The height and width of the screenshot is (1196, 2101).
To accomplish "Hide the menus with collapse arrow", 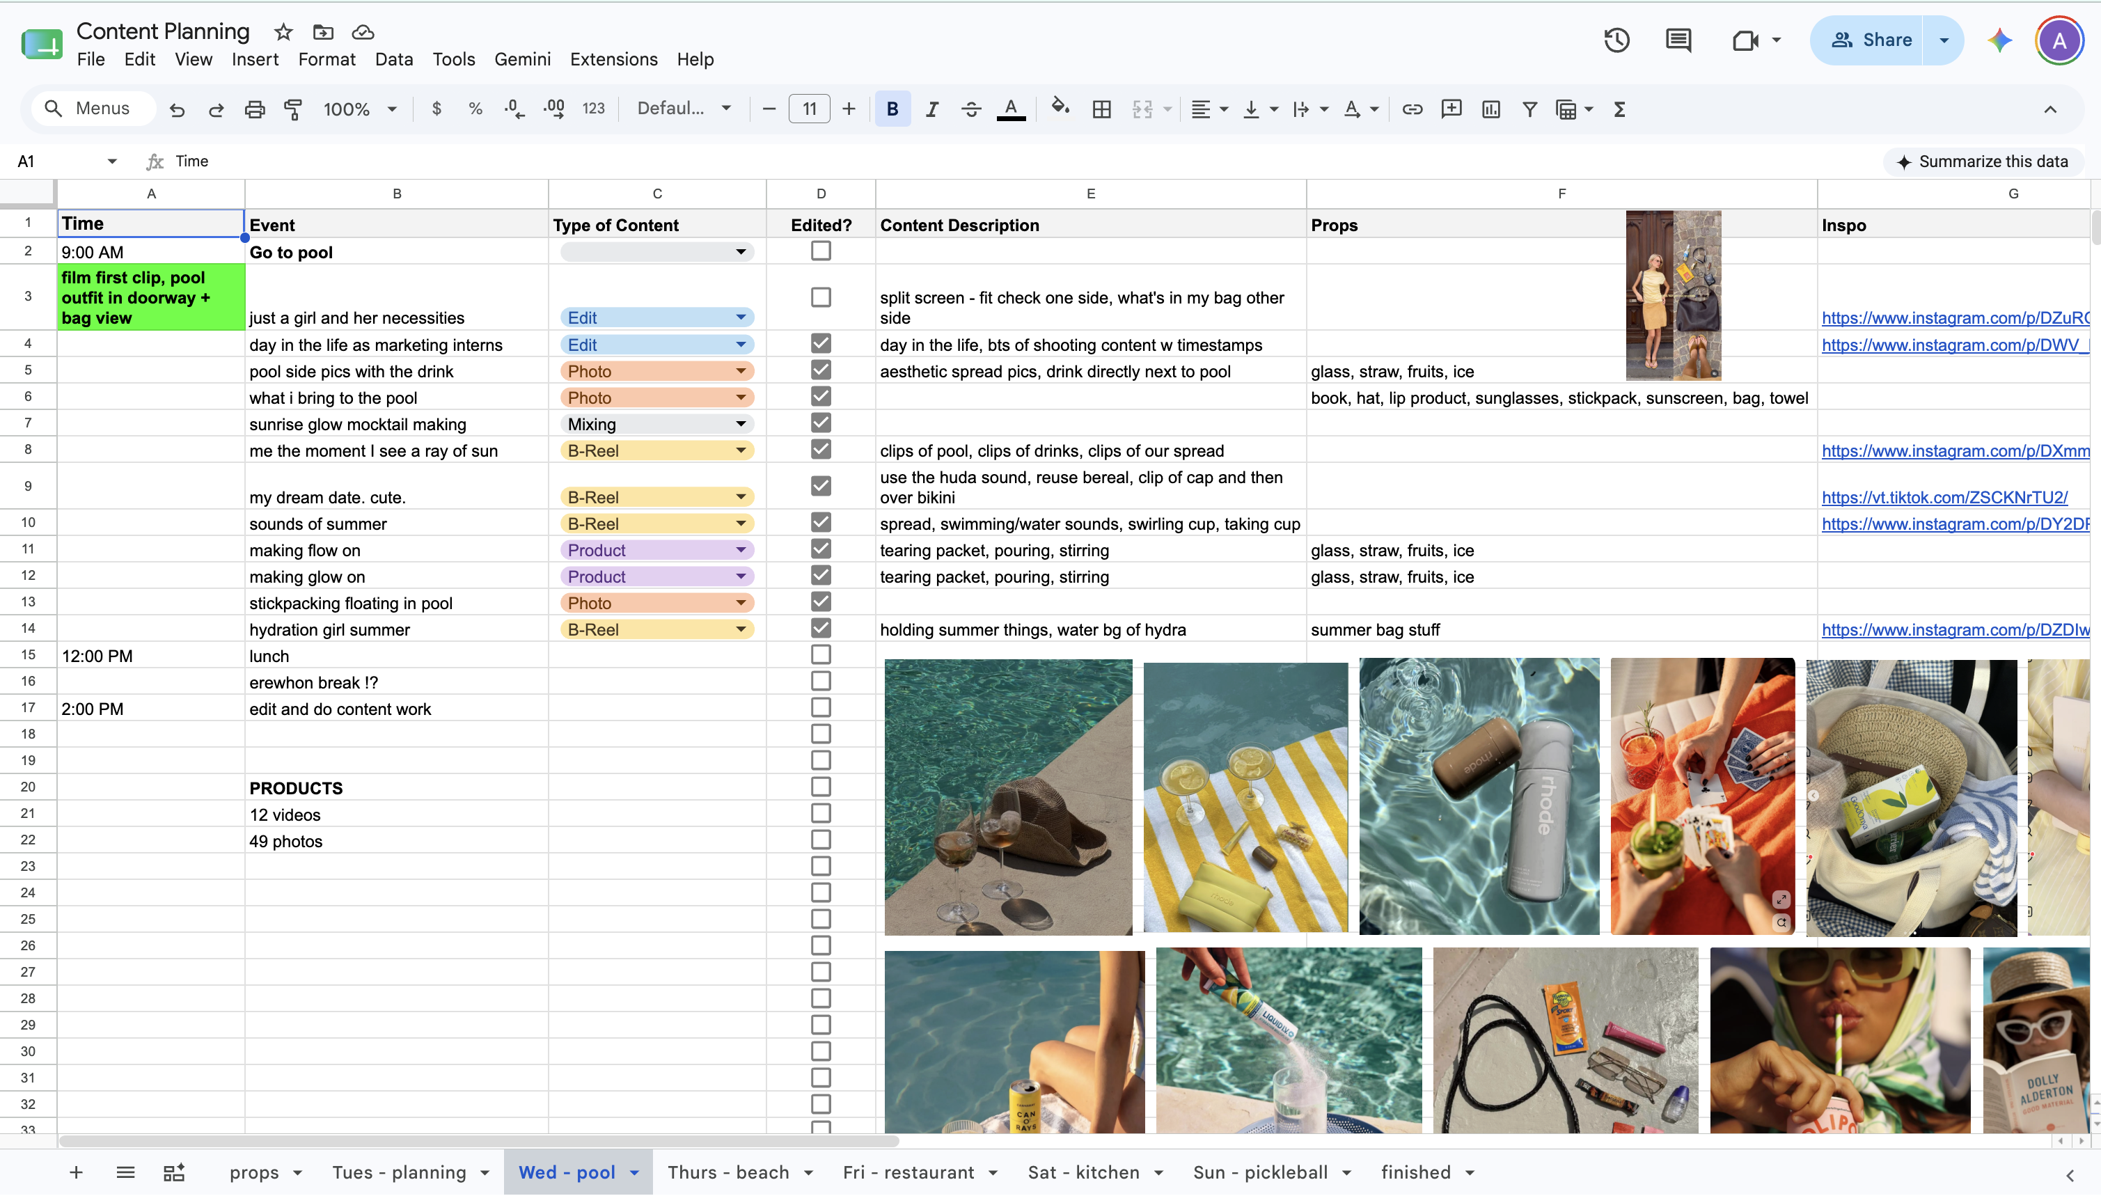I will click(2050, 109).
